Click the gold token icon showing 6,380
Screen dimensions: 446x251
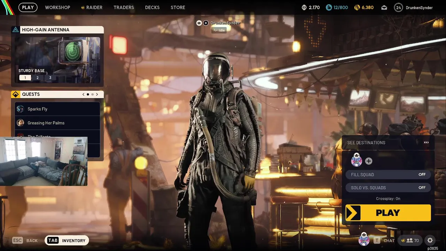click(357, 7)
